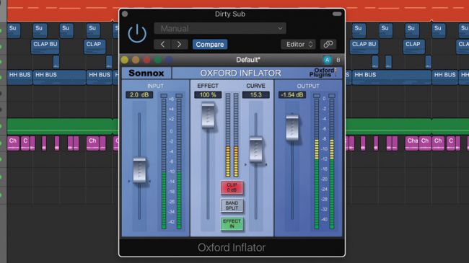This screenshot has height=263, width=469.
Task: Go to next preset arrow
Action: [x=179, y=44]
